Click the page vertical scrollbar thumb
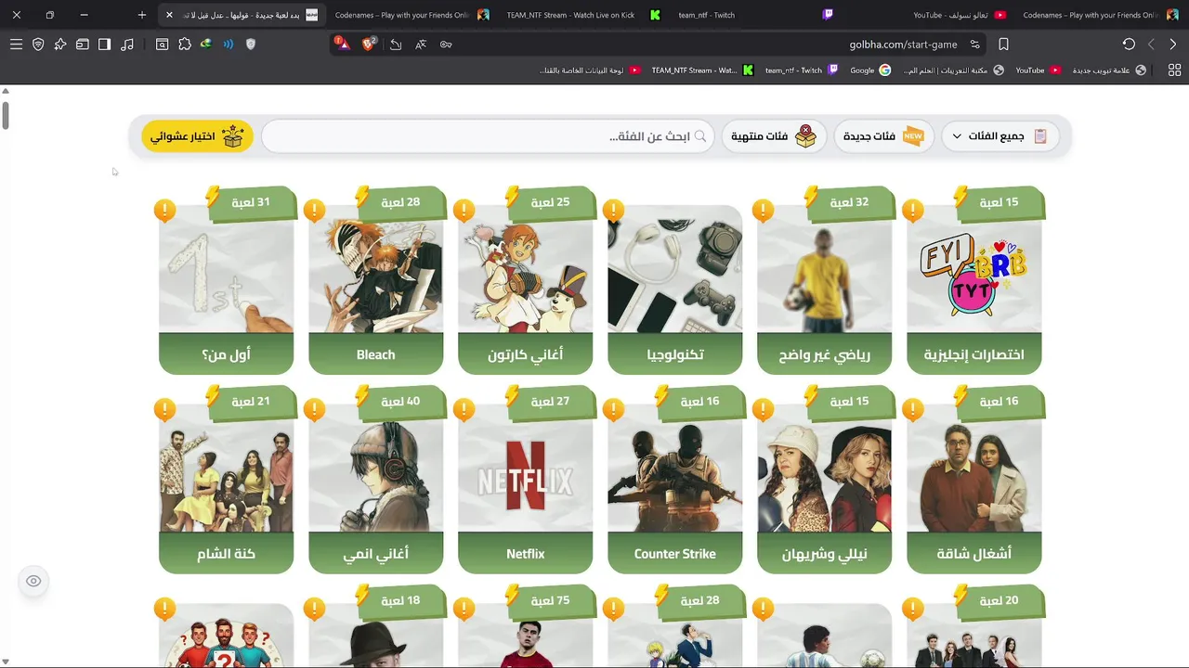Viewport: 1189px width, 668px height. 5,114
